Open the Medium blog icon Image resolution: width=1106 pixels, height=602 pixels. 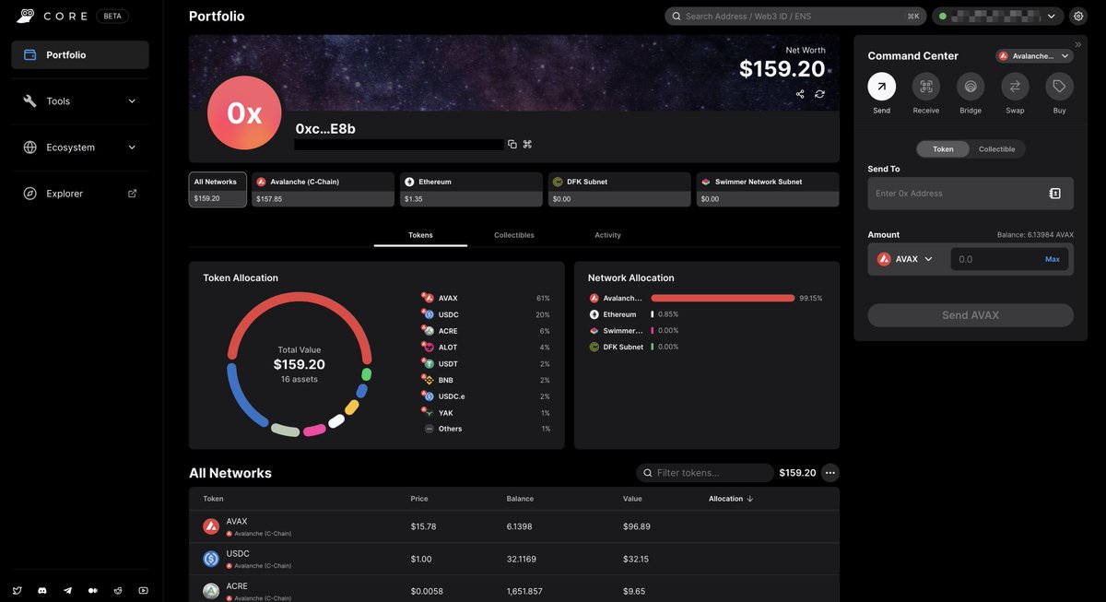pos(92,590)
